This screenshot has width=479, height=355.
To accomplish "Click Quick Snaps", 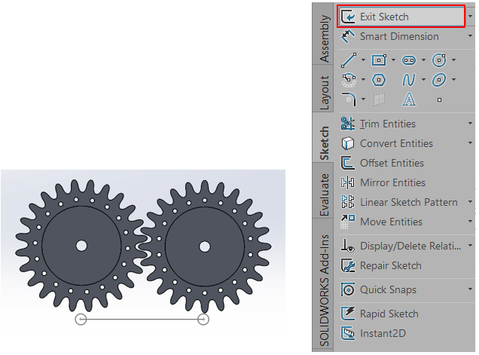I will [x=379, y=289].
